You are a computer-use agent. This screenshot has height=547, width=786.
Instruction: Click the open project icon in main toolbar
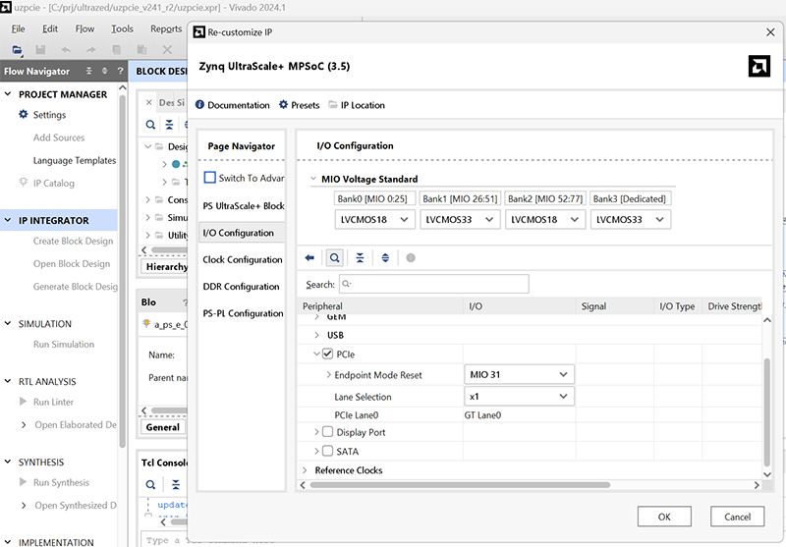tap(17, 50)
